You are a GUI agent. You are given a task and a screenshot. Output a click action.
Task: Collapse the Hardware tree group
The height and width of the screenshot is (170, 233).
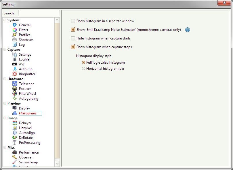[5, 79]
